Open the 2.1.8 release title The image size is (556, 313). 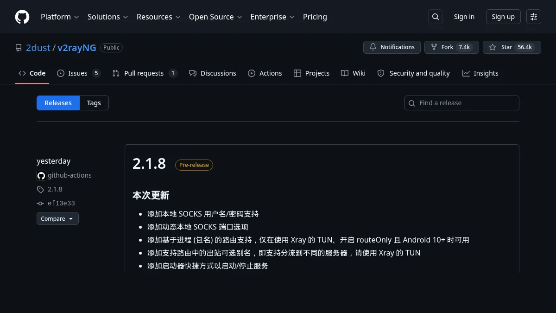coord(149,164)
